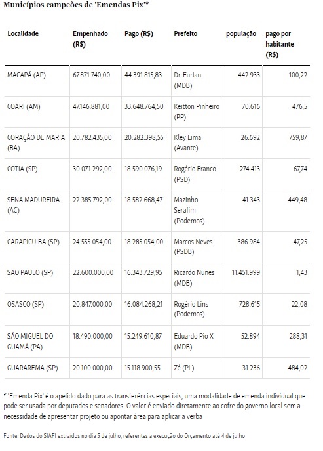
Task: Click the população column header
Action: (241, 34)
